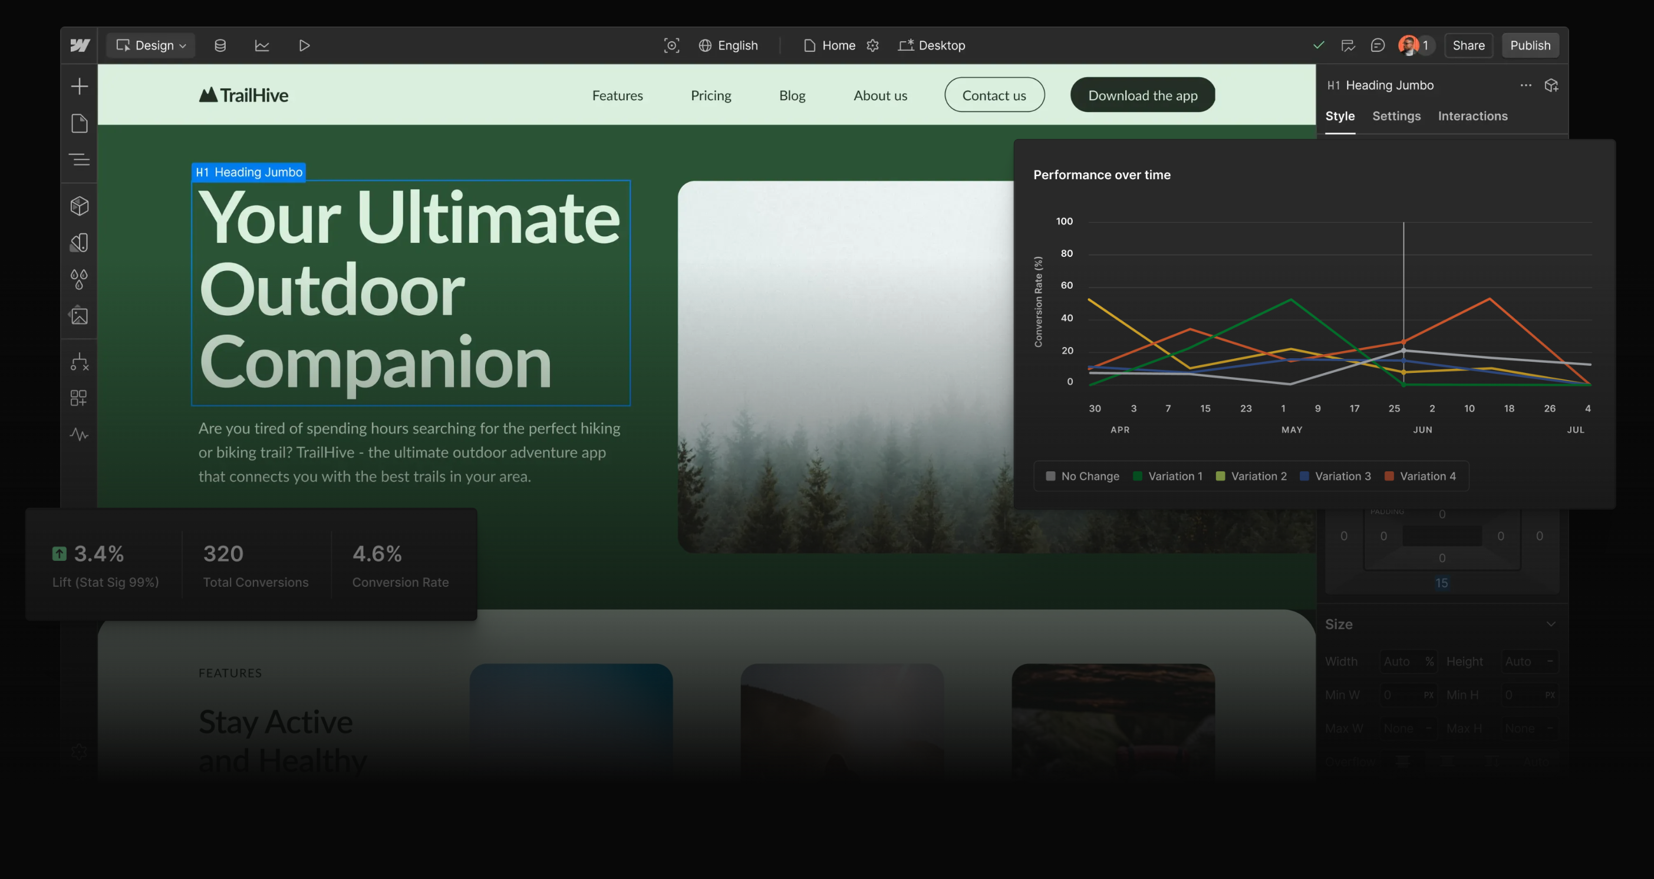Viewport: 1654px width, 879px height.
Task: Switch to the Settings tab
Action: pos(1396,116)
